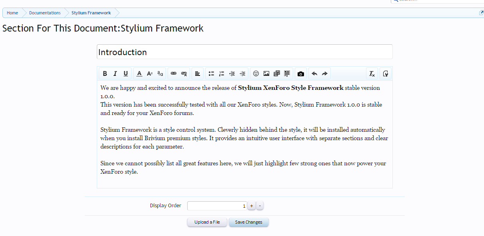Remove link with the unlink icon

coord(184,73)
